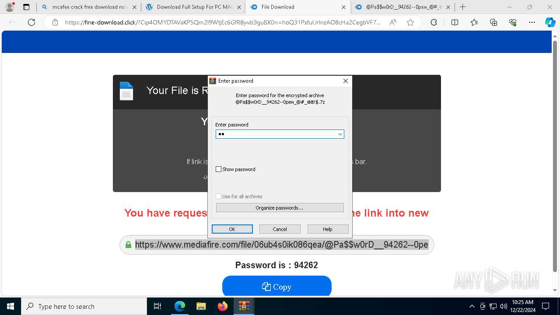Launch the Copilot sidebar icon
The height and width of the screenshot is (315, 560).
click(x=550, y=22)
